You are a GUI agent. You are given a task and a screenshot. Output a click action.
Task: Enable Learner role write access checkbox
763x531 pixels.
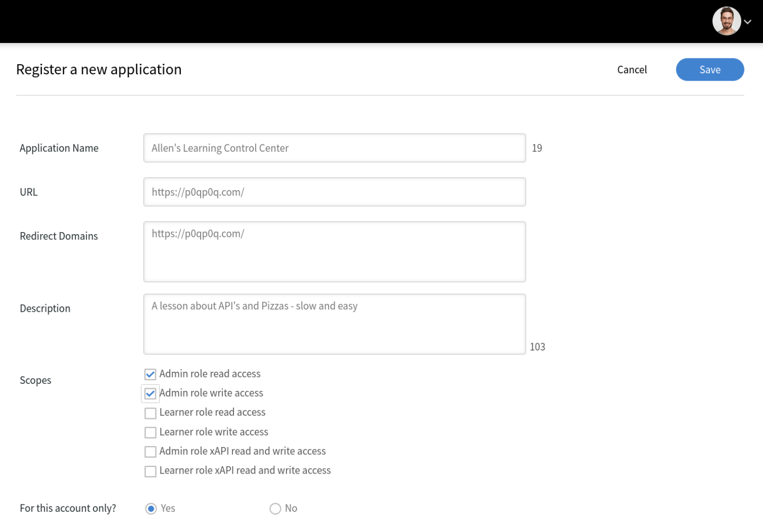[151, 432]
